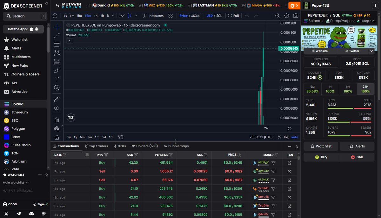This screenshot has height=218, width=381.
Task: Open Multicharts in sidebar
Action: (x=21, y=57)
